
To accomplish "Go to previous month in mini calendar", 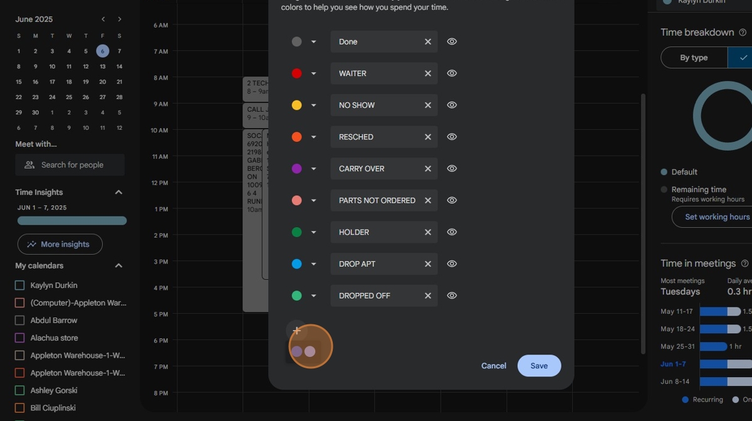I will (x=103, y=19).
